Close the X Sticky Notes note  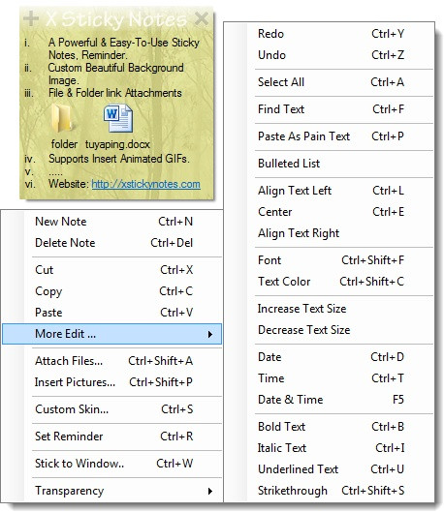click(x=202, y=18)
